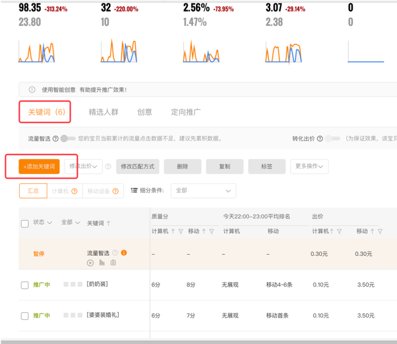This screenshot has width=397, height=344.
Task: Sort 出价 计算机 column arrow
Action: (x=332, y=232)
